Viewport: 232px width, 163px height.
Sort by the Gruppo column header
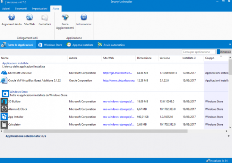[216, 58]
